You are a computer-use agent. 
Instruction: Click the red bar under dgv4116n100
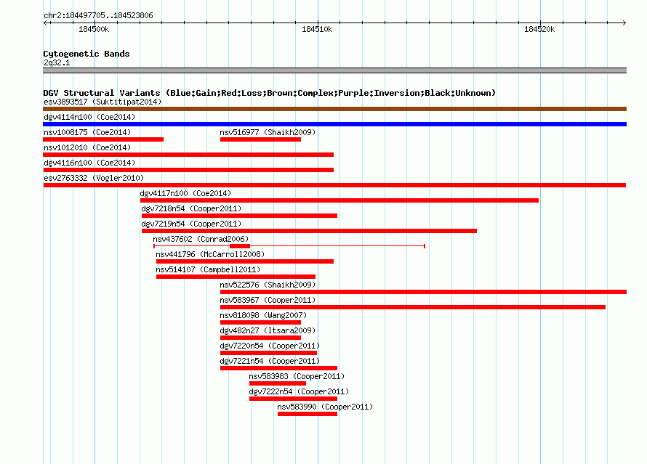click(188, 170)
